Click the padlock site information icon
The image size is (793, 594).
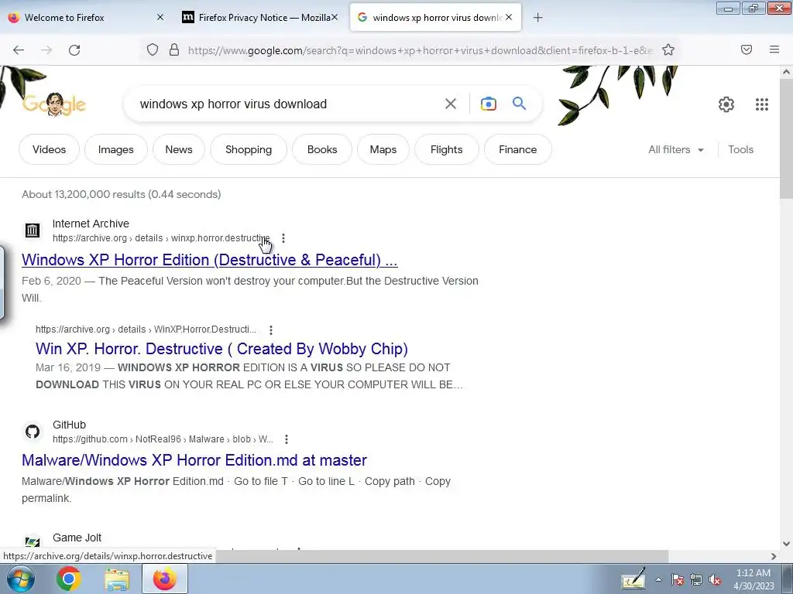174,49
